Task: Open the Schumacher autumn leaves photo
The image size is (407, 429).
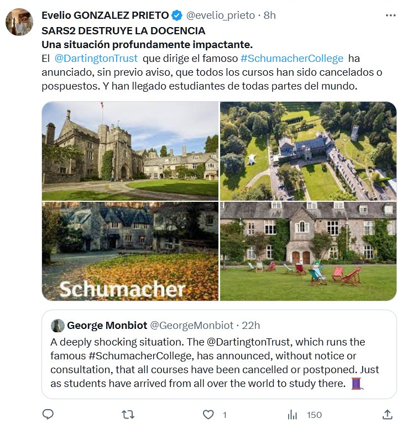Action: tap(130, 251)
